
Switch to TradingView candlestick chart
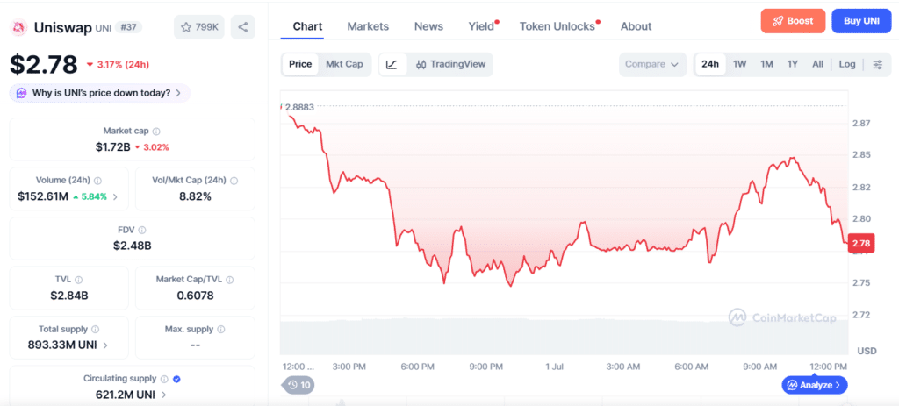(x=450, y=64)
